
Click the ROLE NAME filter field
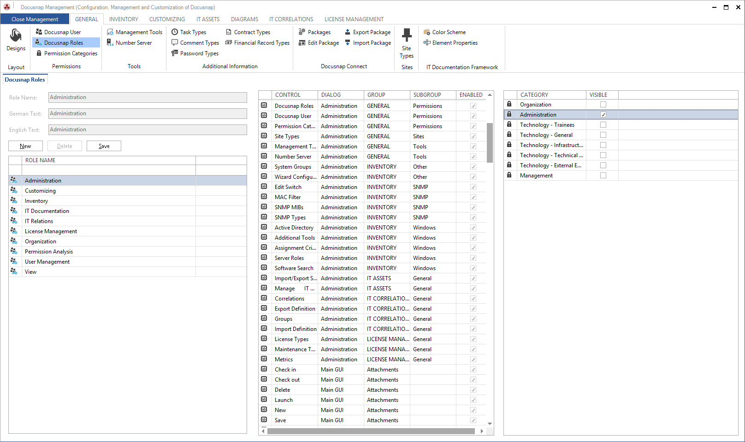tap(109, 170)
